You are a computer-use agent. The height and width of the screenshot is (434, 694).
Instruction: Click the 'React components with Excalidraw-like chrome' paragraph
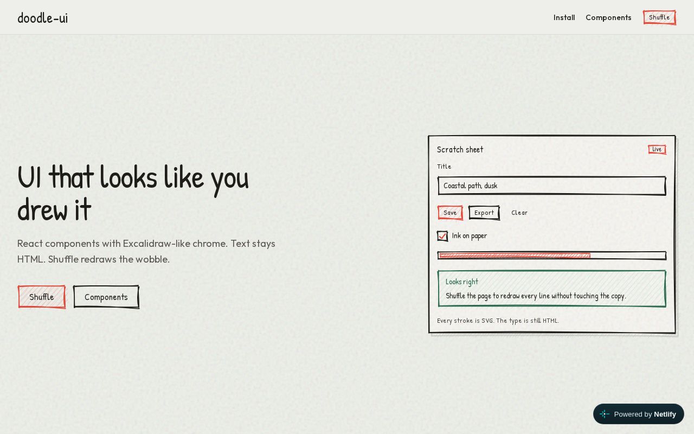(146, 251)
